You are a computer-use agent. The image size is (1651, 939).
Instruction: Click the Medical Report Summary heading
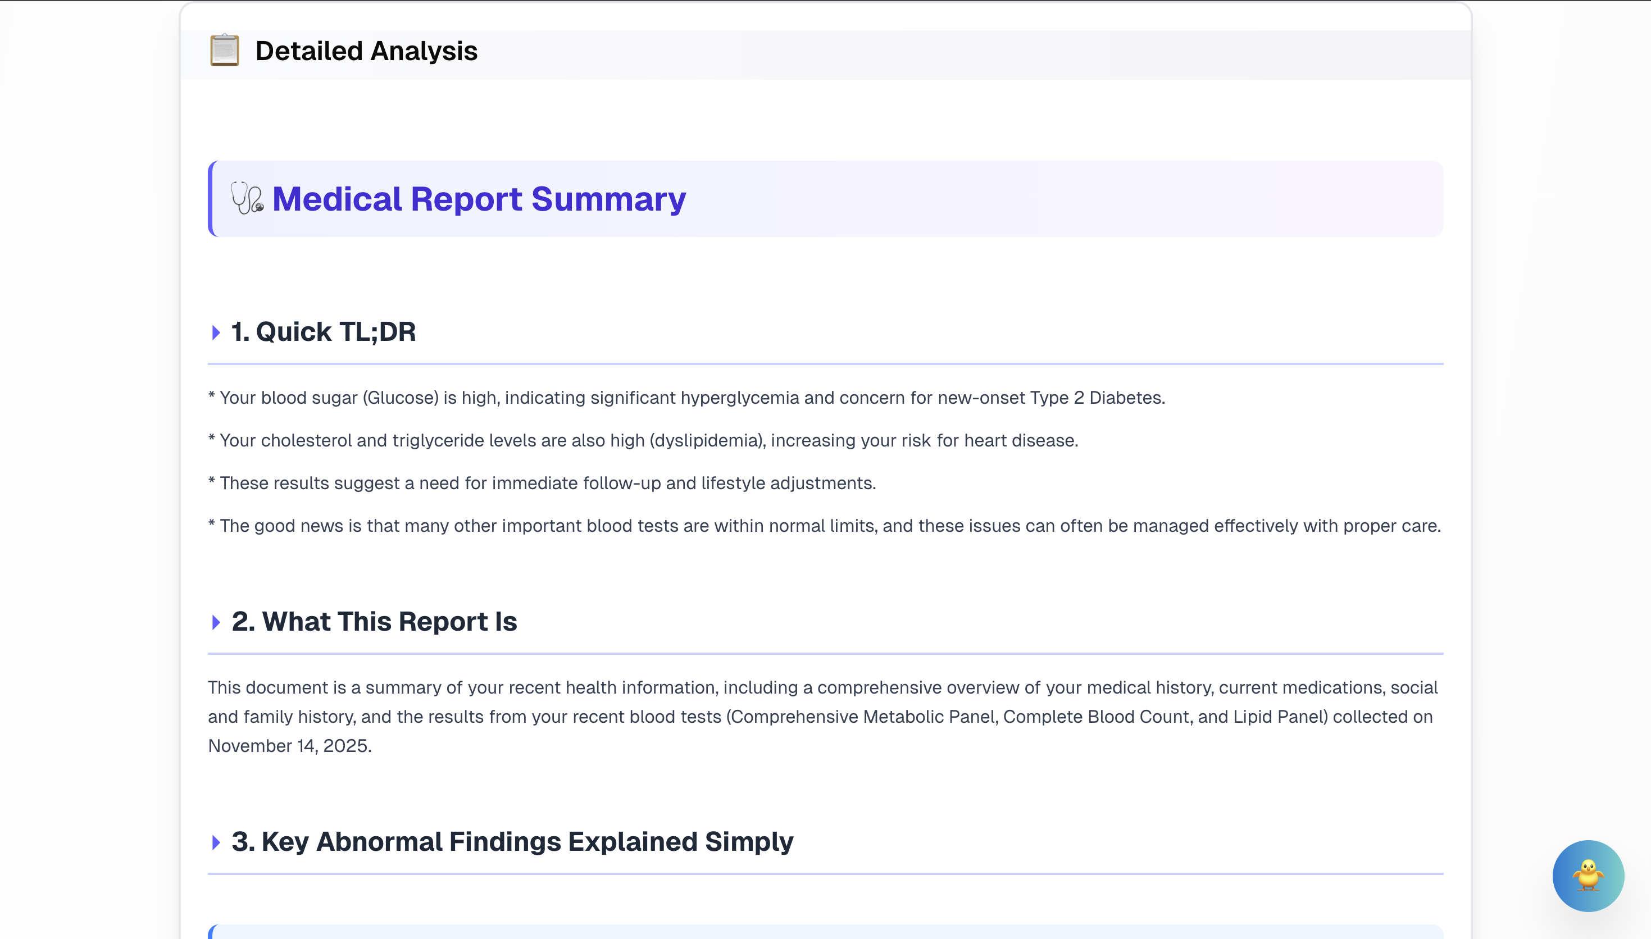point(479,199)
